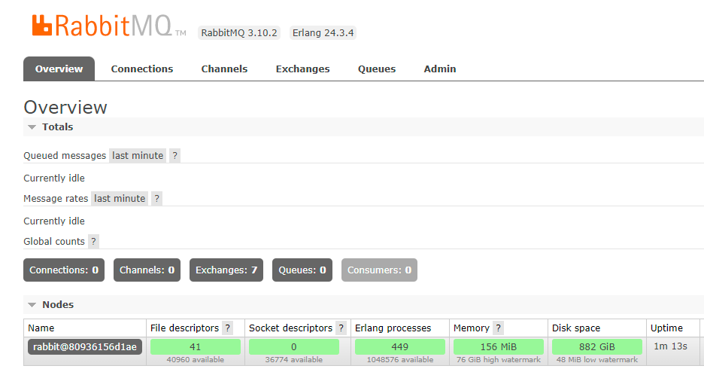Click the Overview page heading
Image resolution: width=704 pixels, height=369 pixels.
pos(65,108)
